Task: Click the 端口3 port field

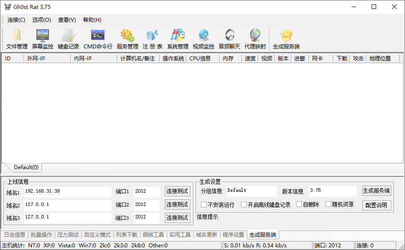Action: click(x=147, y=218)
